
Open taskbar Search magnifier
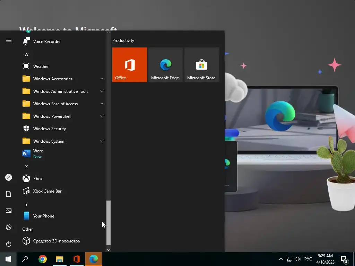(x=25, y=259)
